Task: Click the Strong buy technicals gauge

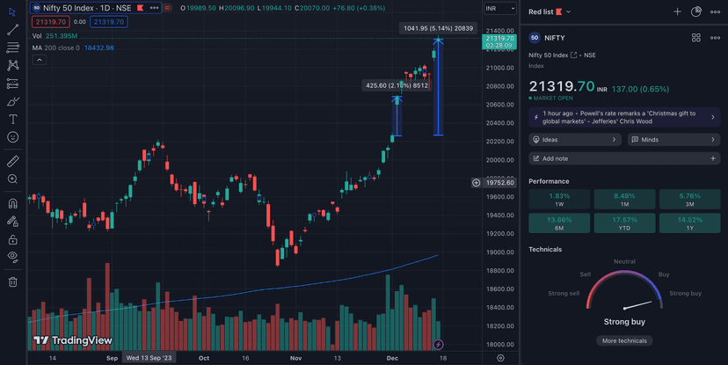Action: click(624, 299)
